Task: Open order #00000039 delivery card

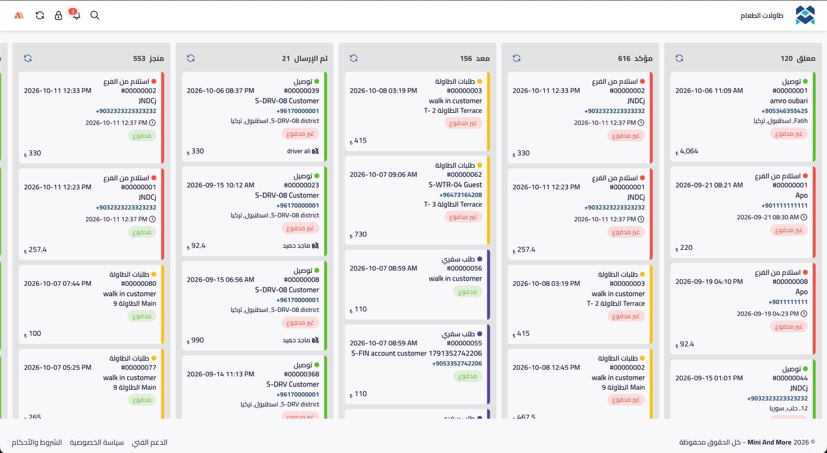Action: (x=254, y=117)
